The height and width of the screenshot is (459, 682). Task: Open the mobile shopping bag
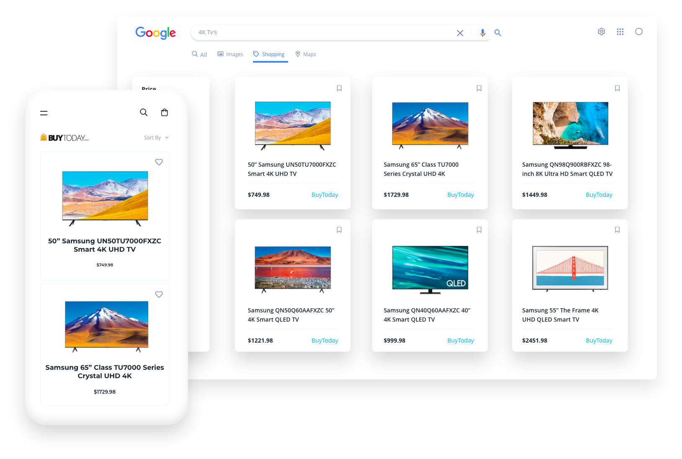tap(165, 112)
